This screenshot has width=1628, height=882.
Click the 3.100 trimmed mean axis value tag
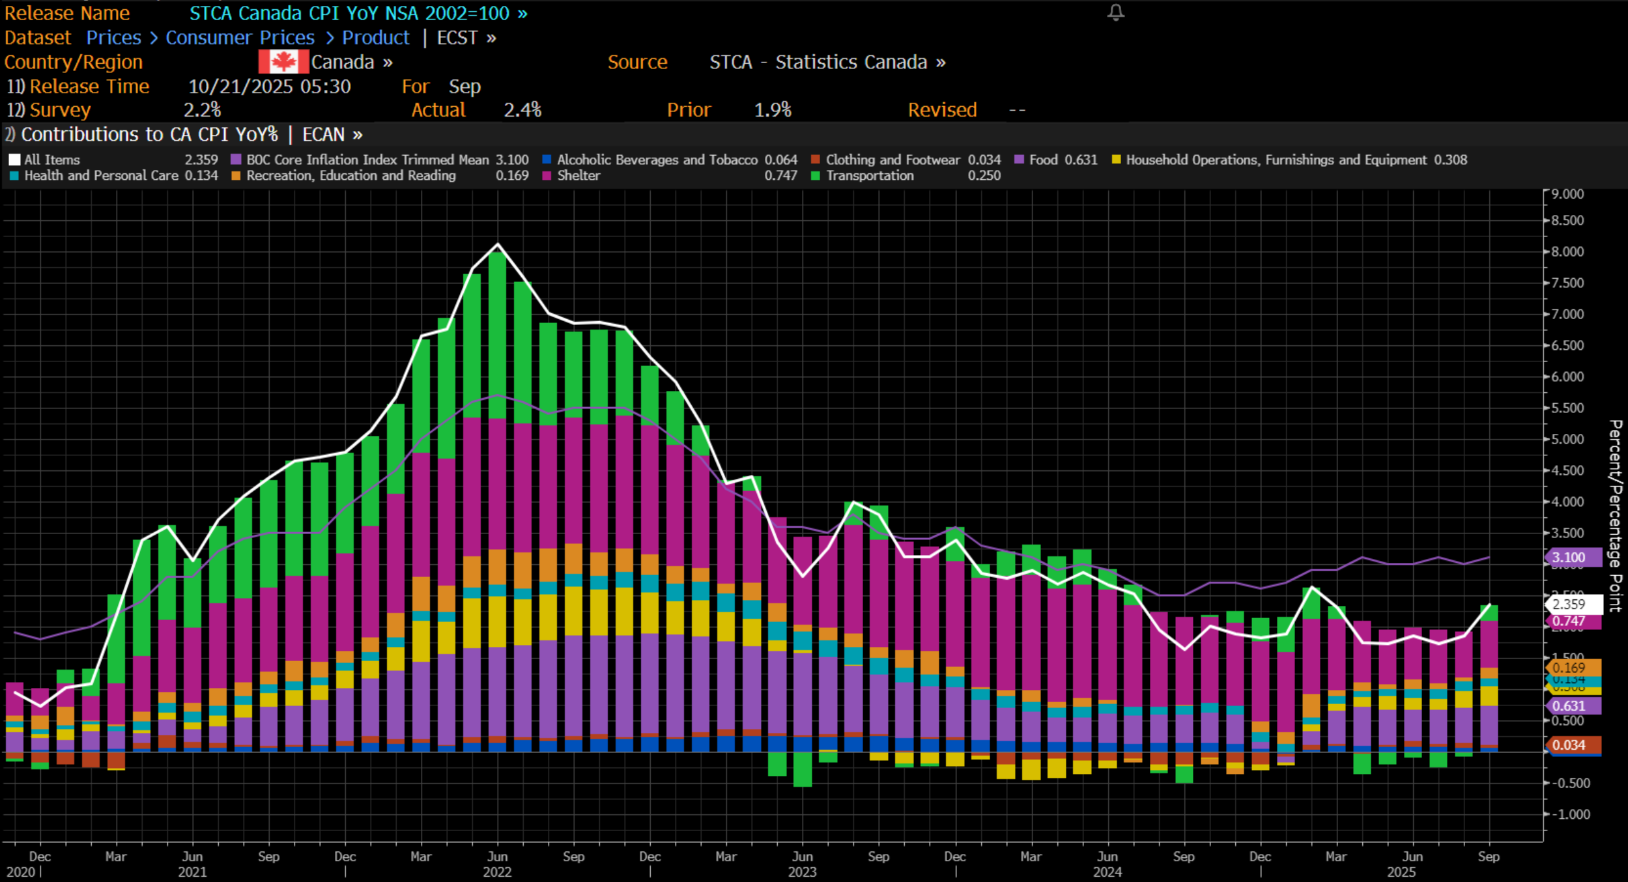(x=1573, y=558)
